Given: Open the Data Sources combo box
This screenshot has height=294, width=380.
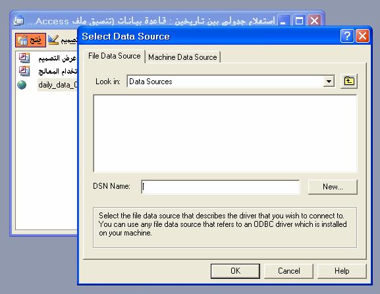Looking at the screenshot, I should [x=231, y=82].
